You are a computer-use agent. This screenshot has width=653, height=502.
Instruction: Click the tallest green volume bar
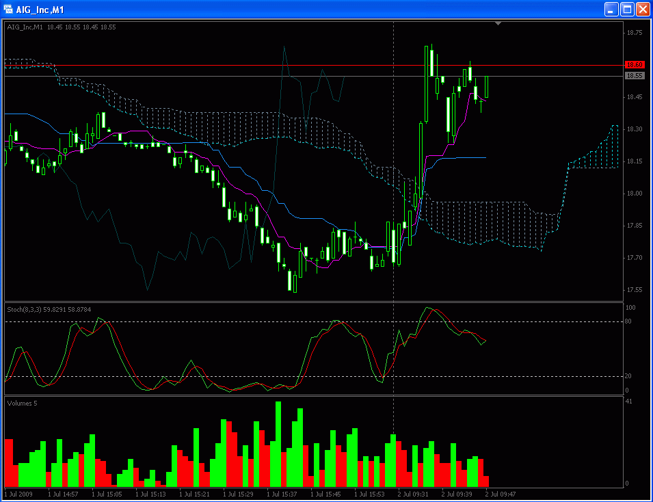(278, 444)
